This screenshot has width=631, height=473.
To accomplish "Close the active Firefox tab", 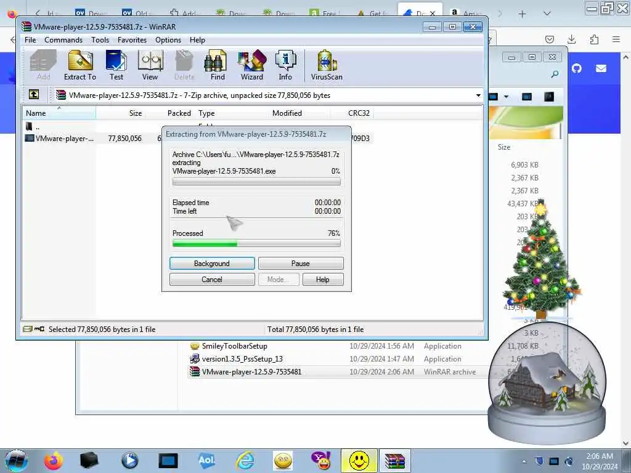I will [x=432, y=14].
